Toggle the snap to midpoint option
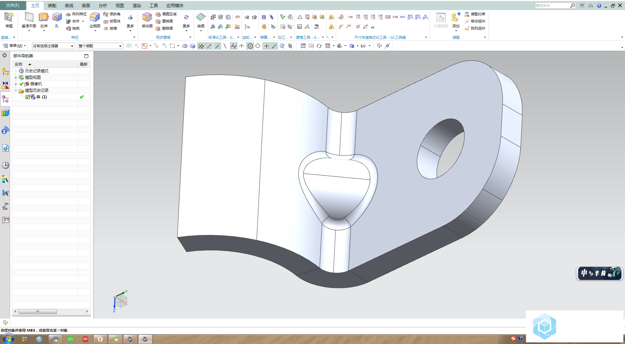 (x=217, y=46)
